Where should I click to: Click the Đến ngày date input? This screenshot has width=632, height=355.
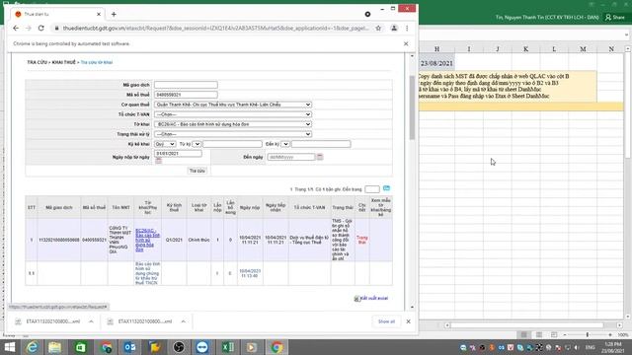pyautogui.click(x=291, y=157)
